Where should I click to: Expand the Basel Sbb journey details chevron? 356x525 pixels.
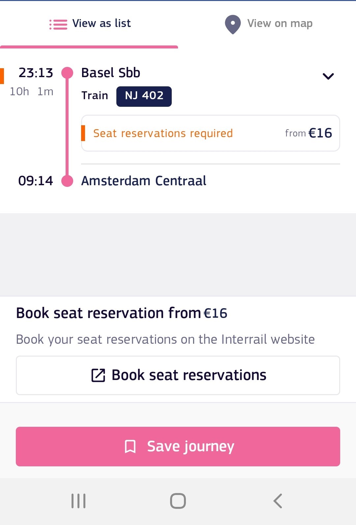pos(328,76)
